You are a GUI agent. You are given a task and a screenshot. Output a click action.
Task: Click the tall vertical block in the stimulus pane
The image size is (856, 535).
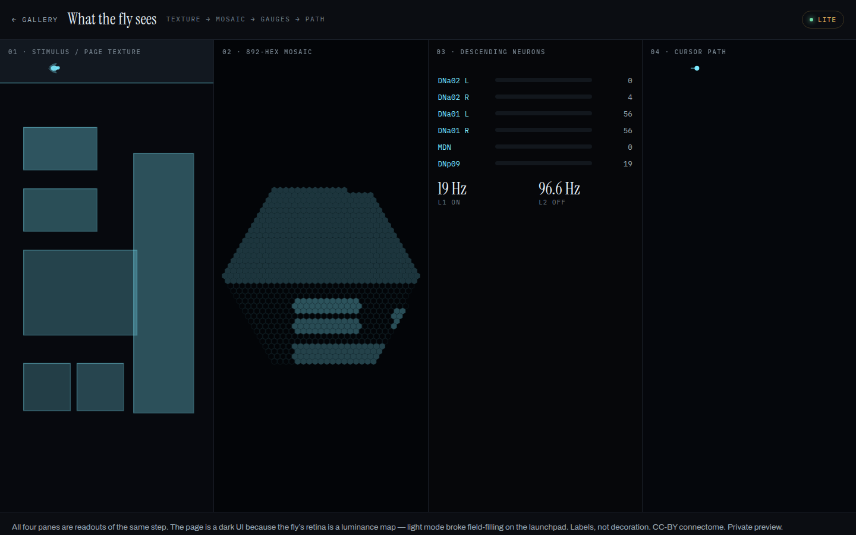pyautogui.click(x=163, y=283)
